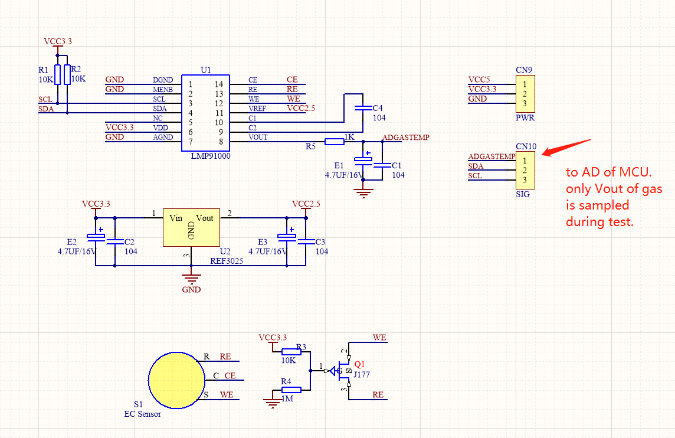
Task: Click capacitor C4 labeled 104
Action: pos(362,109)
